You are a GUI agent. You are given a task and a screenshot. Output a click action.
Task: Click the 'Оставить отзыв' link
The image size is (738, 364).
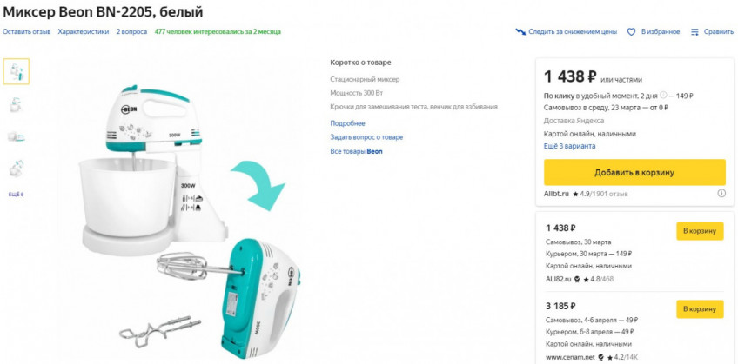(26, 32)
